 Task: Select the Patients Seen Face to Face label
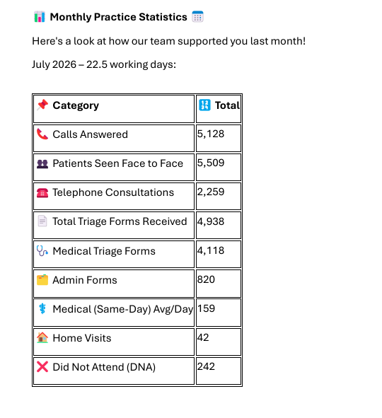[118, 163]
